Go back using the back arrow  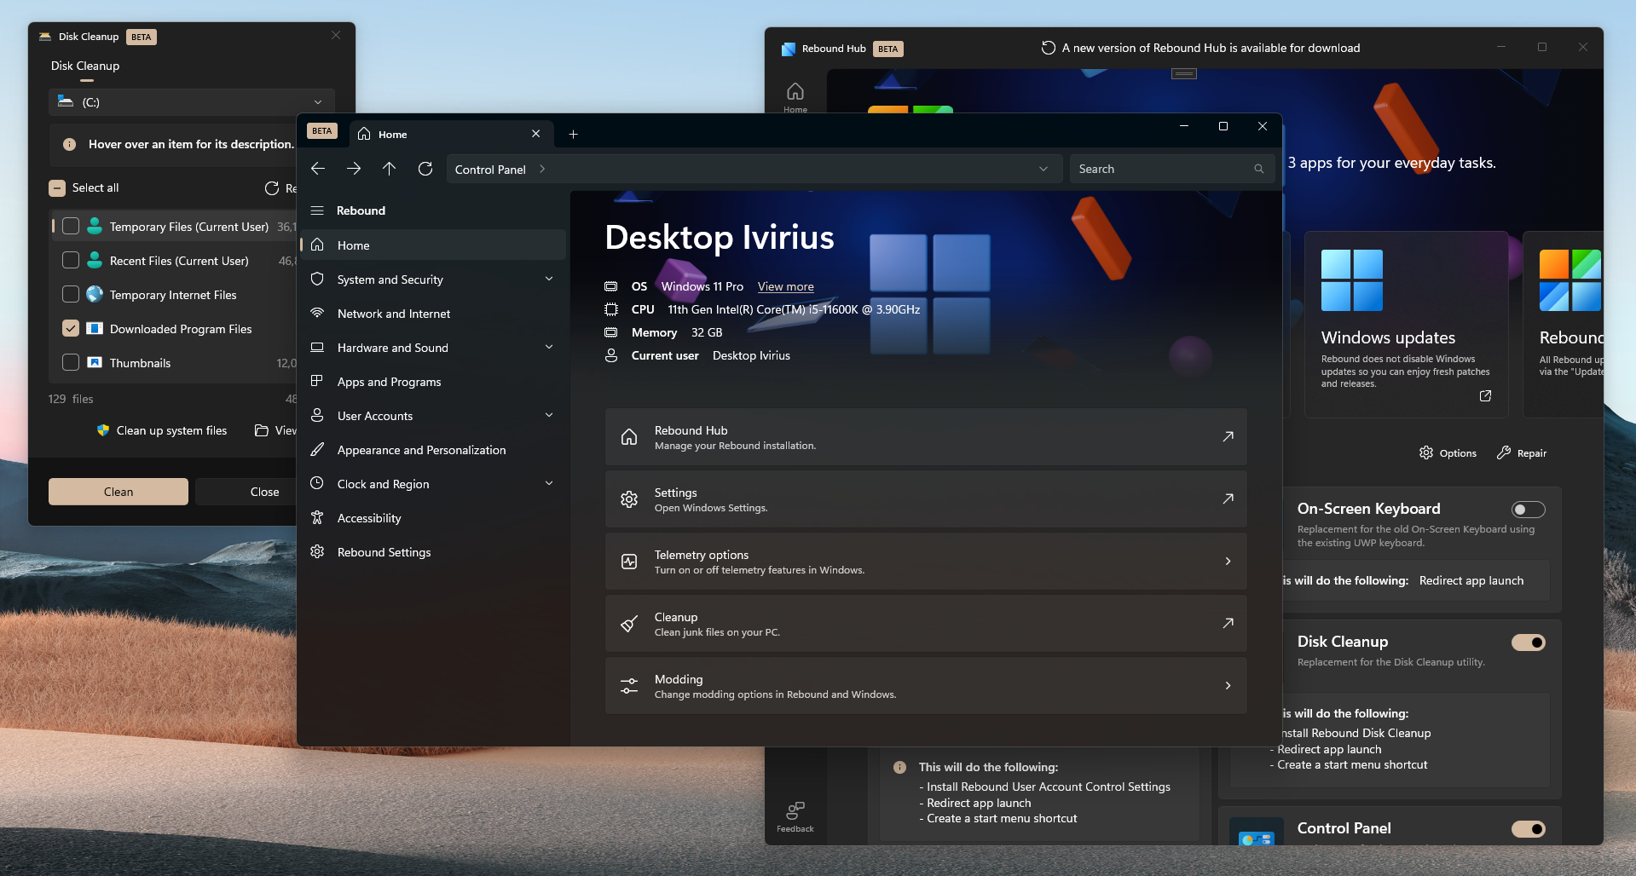pyautogui.click(x=318, y=169)
